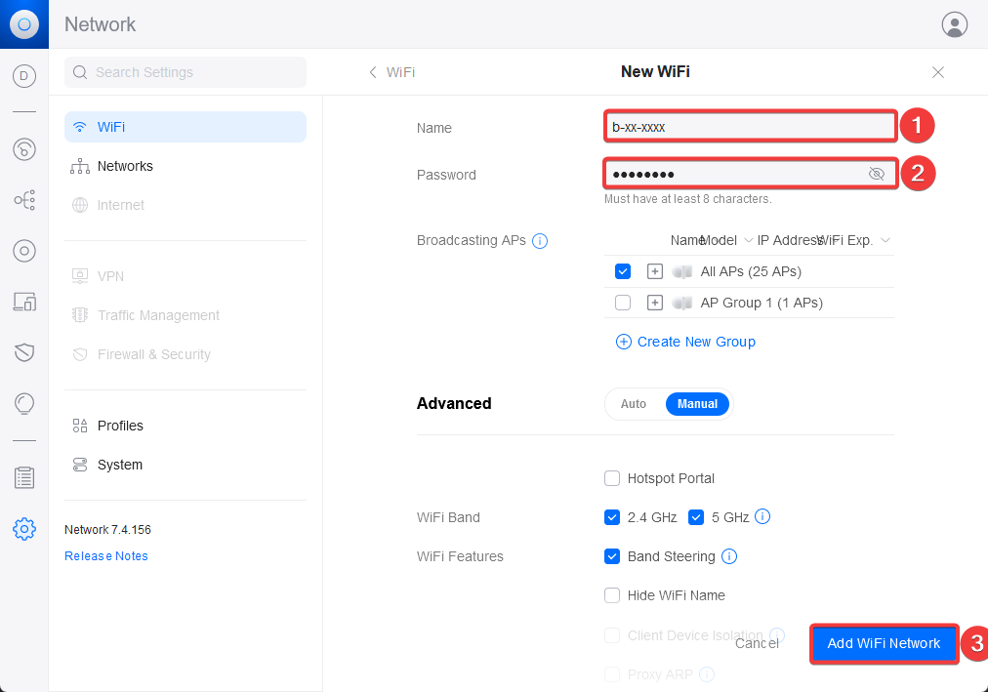Open the lightbulb insights icon in sidebar

pyautogui.click(x=24, y=403)
